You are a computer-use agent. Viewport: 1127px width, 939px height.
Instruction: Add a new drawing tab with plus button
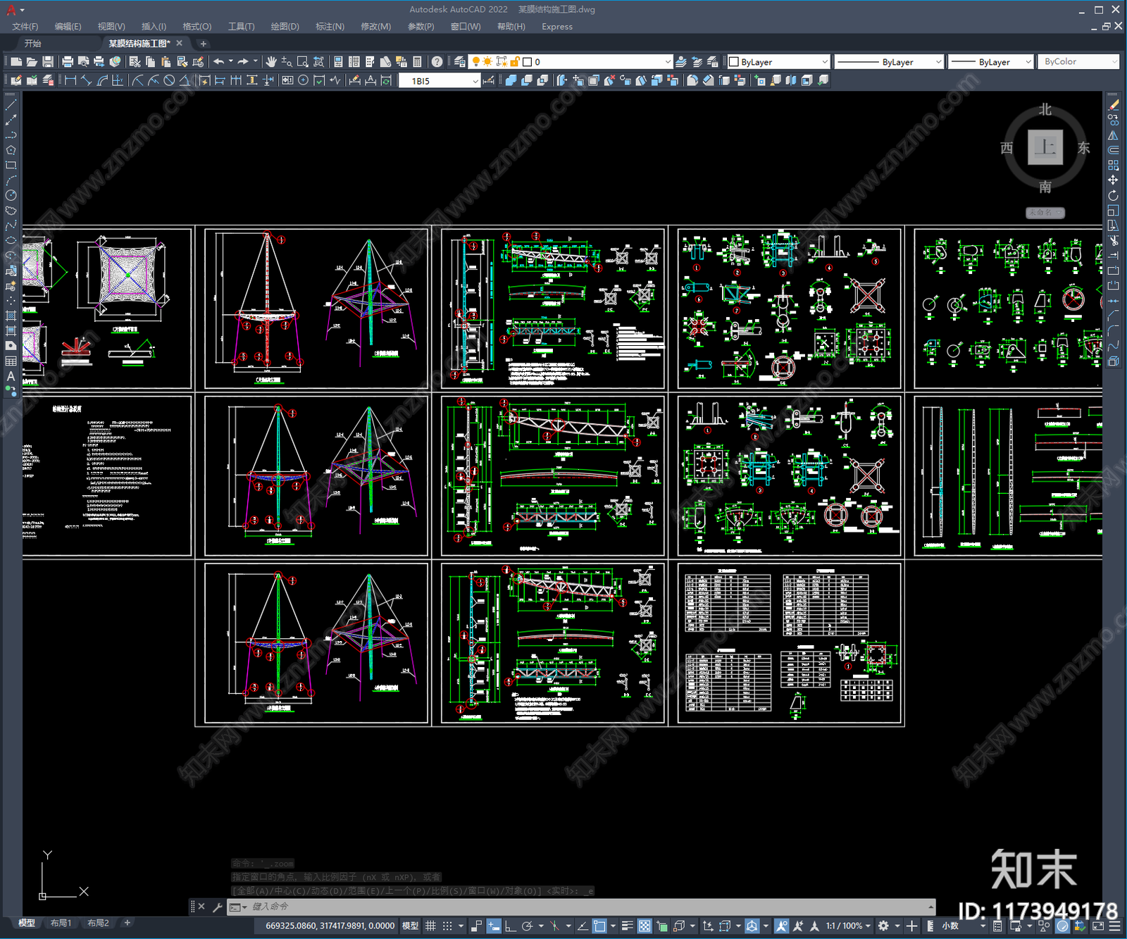203,44
